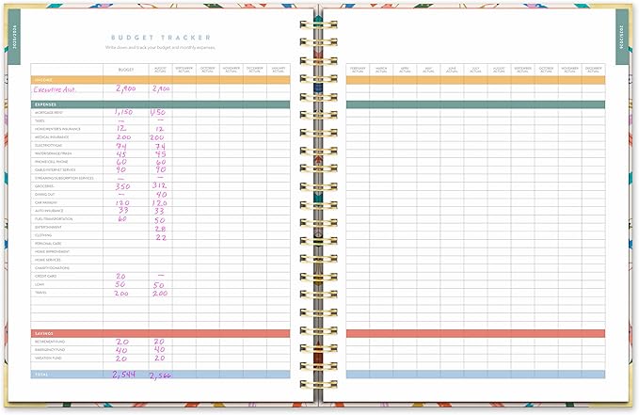Click the 312 Groceries actual value
The image size is (639, 415).
tap(159, 185)
